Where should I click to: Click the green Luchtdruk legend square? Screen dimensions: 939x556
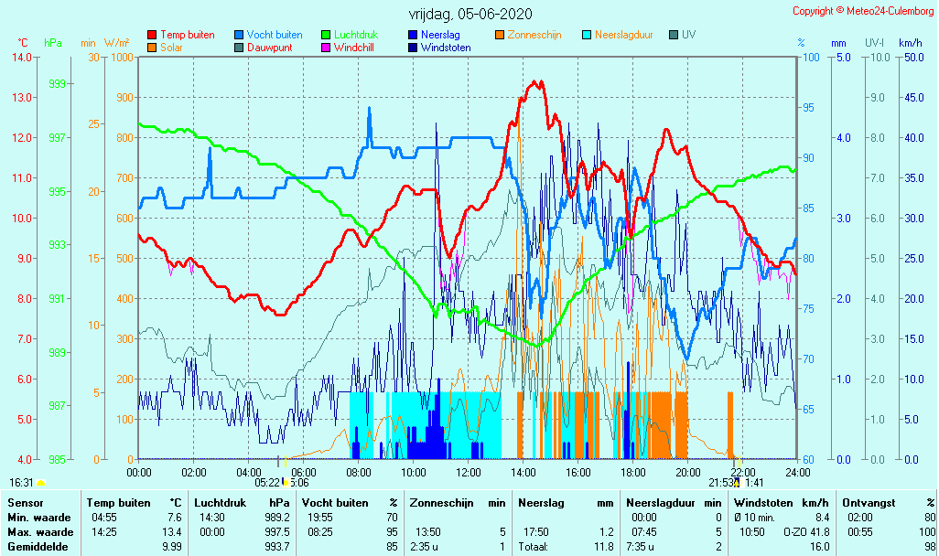[x=326, y=35]
